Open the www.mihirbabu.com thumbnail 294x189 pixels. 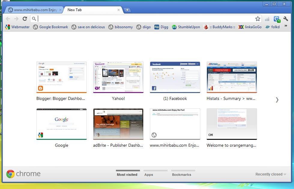pos(175,124)
